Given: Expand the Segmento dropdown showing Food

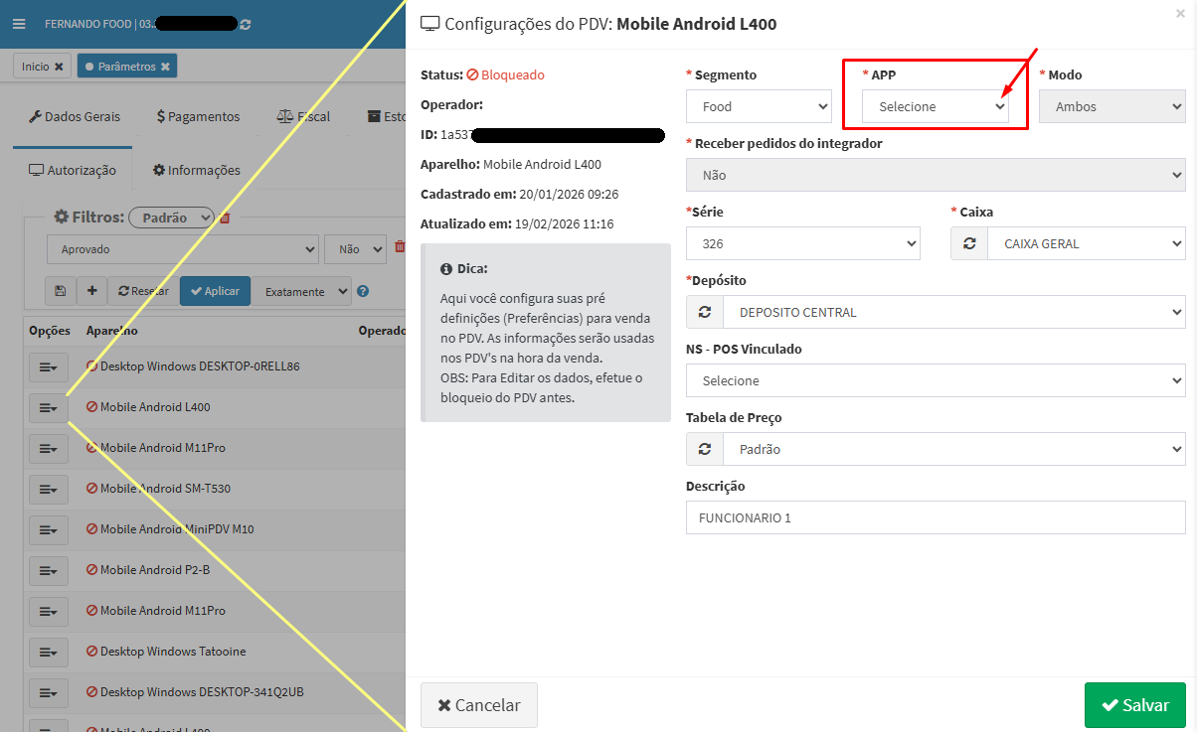Looking at the screenshot, I should click(759, 106).
